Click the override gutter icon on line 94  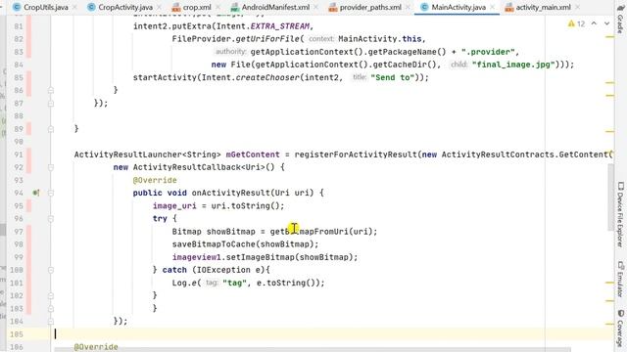[x=35, y=193]
